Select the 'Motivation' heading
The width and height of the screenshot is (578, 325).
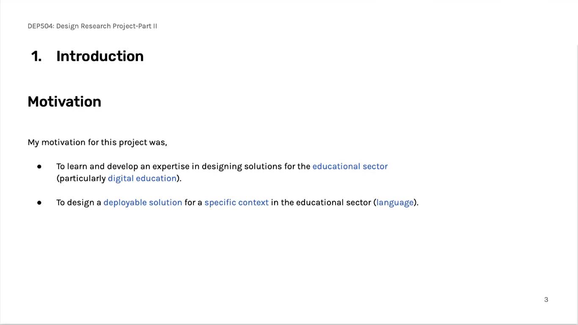(x=64, y=102)
